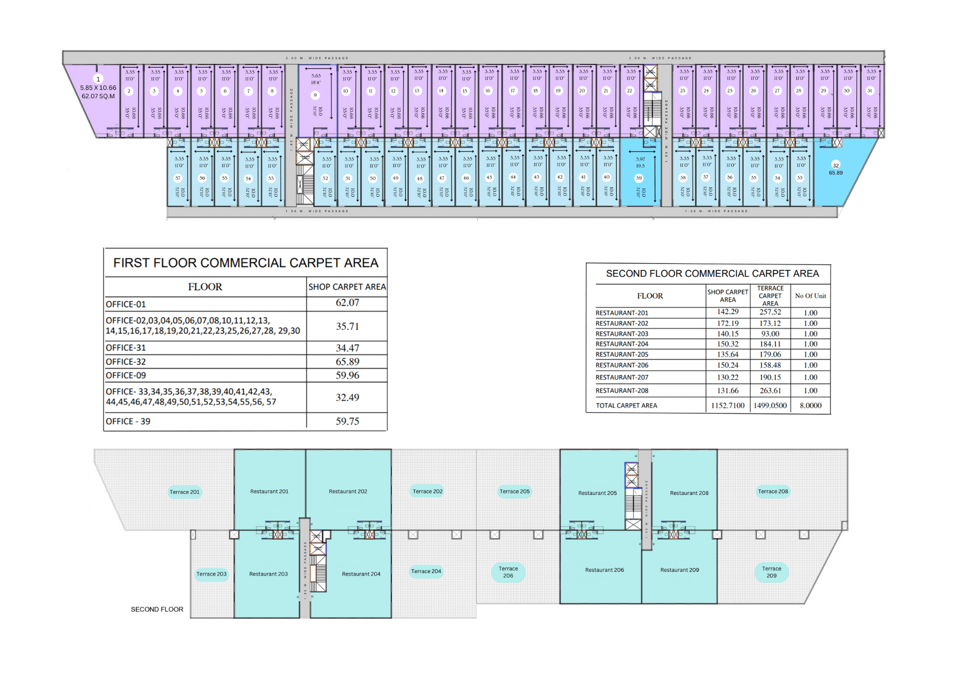The image size is (953, 674).
Task: Click the SECOND FLOOR plan caption text
Action: (157, 609)
